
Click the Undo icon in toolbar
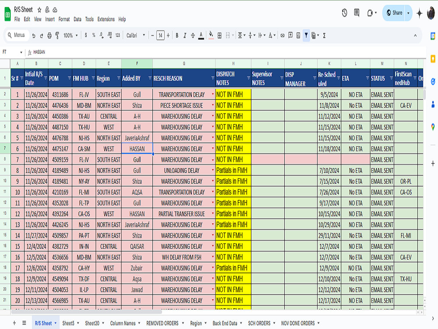pos(34,36)
